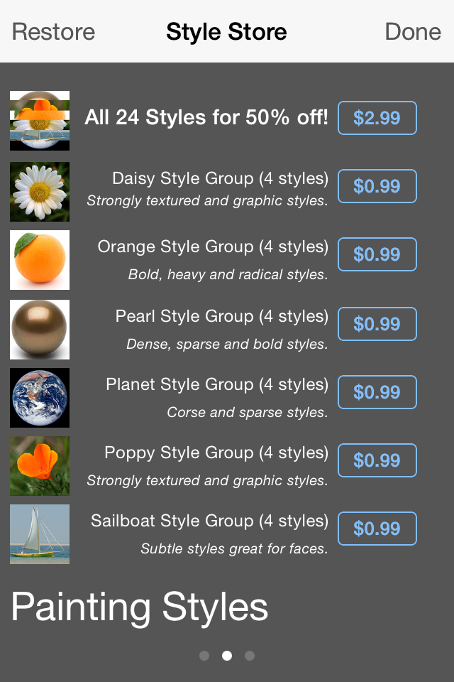Purchase Pearl Style Group $0.99 button
The width and height of the screenshot is (454, 682).
[377, 324]
